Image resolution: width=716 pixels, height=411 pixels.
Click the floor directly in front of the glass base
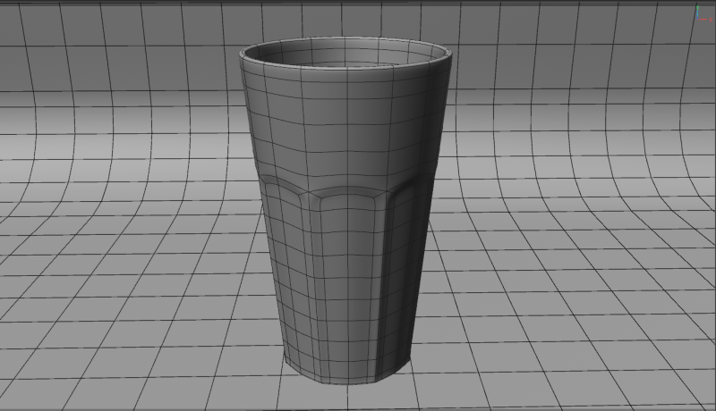pos(349,398)
